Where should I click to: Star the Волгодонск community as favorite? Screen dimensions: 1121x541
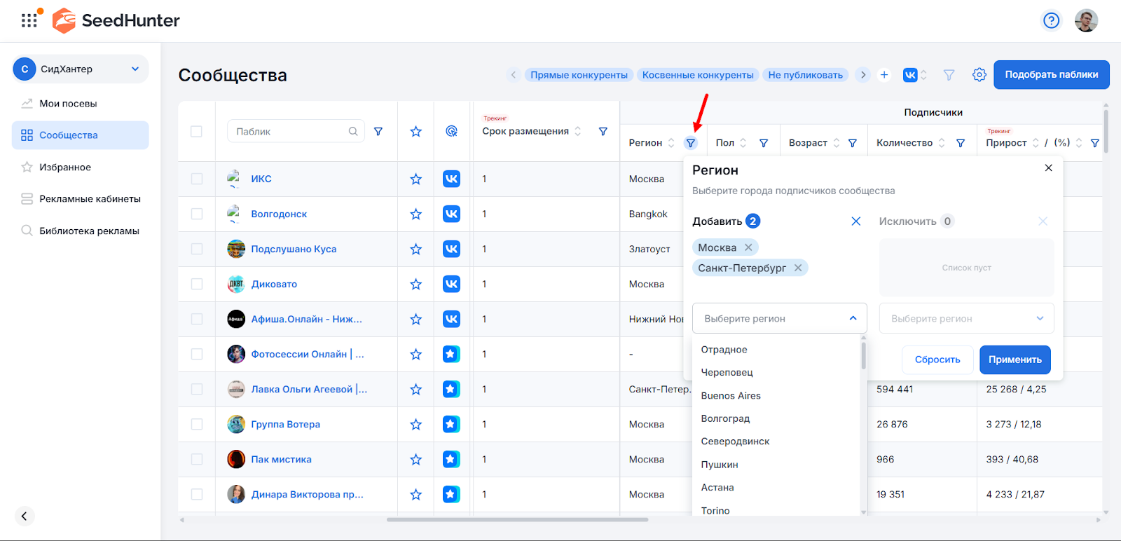click(x=415, y=214)
